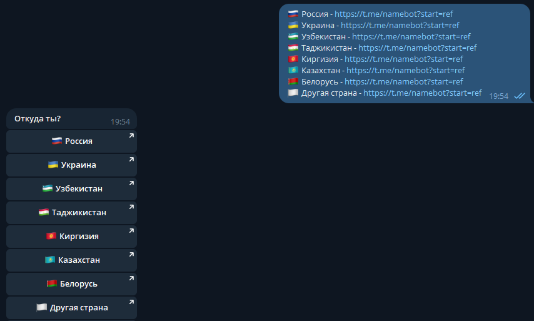534x321 pixels.
Task: Open the Казахстан referral link
Action: (x=406, y=70)
